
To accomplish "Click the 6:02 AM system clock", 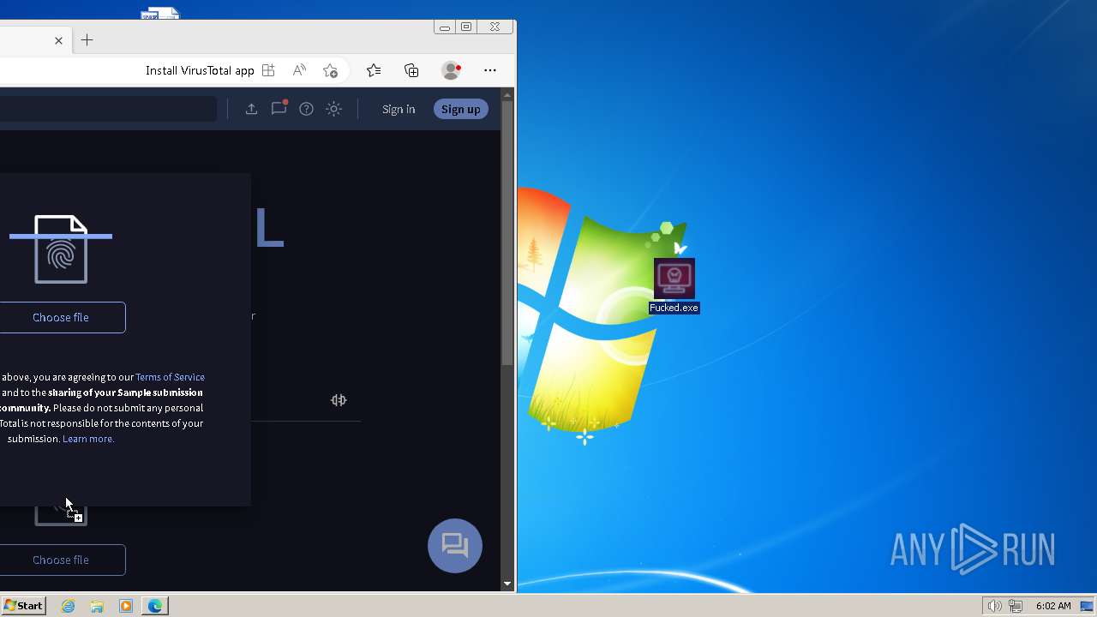I will point(1053,606).
